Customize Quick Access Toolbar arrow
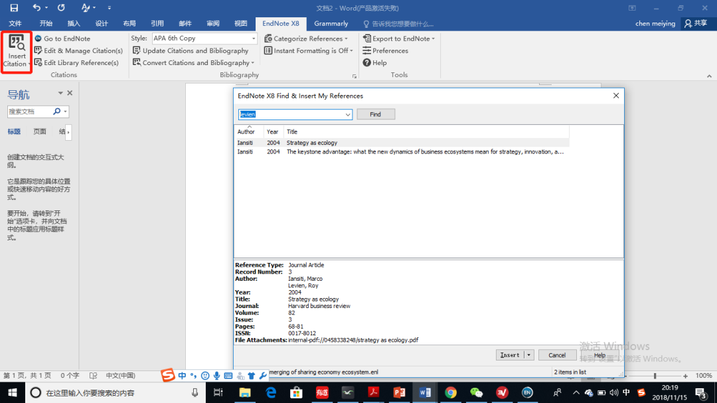The width and height of the screenshot is (717, 403). (x=110, y=8)
